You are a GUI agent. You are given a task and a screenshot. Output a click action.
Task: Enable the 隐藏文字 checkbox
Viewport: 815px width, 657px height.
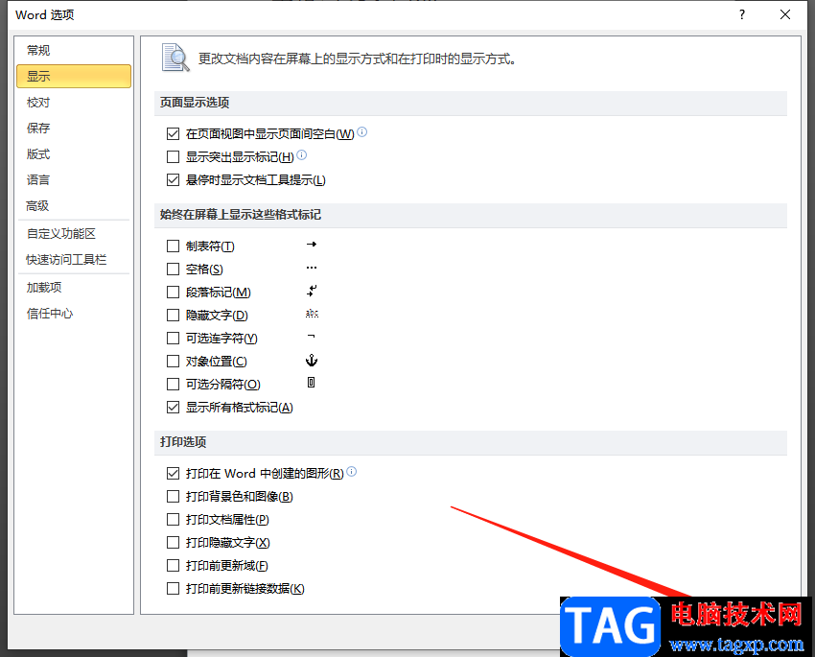(x=174, y=315)
